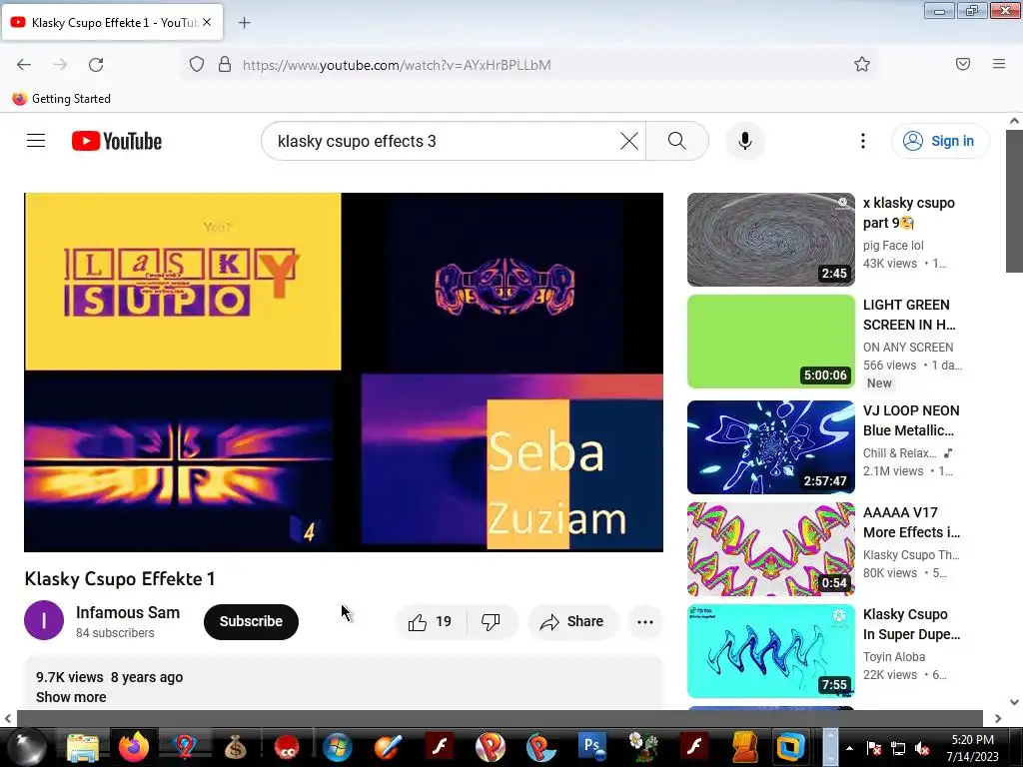Expand the description with Show more
1023x767 pixels.
[71, 697]
